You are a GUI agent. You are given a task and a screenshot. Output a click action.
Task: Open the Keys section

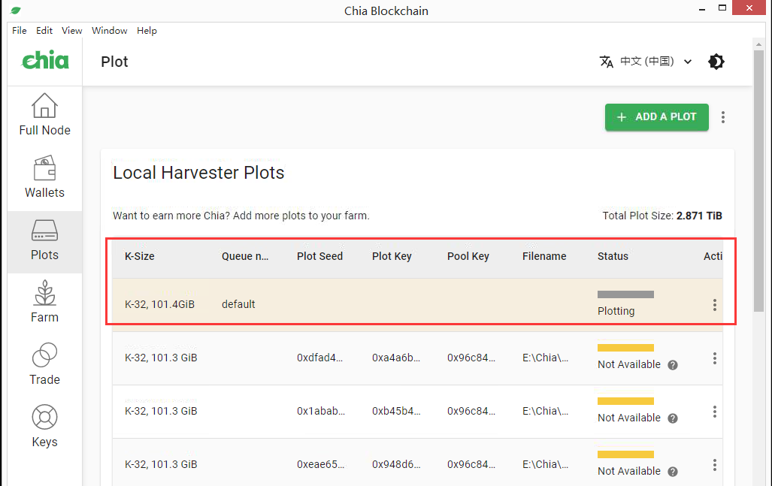44,427
